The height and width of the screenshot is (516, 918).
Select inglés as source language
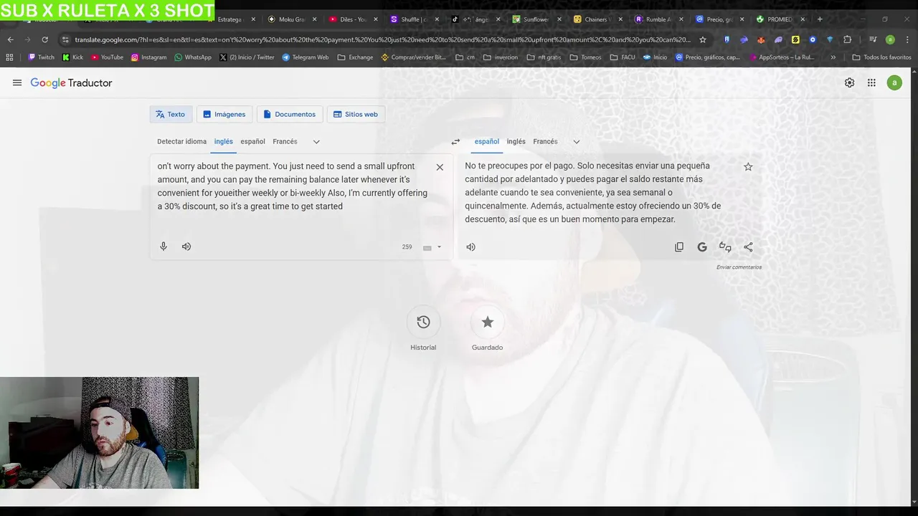point(224,142)
